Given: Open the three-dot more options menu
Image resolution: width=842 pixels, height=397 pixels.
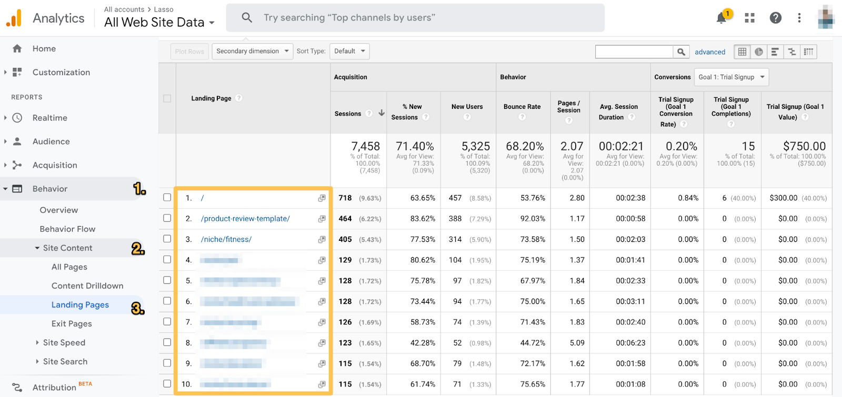Looking at the screenshot, I should 799,18.
